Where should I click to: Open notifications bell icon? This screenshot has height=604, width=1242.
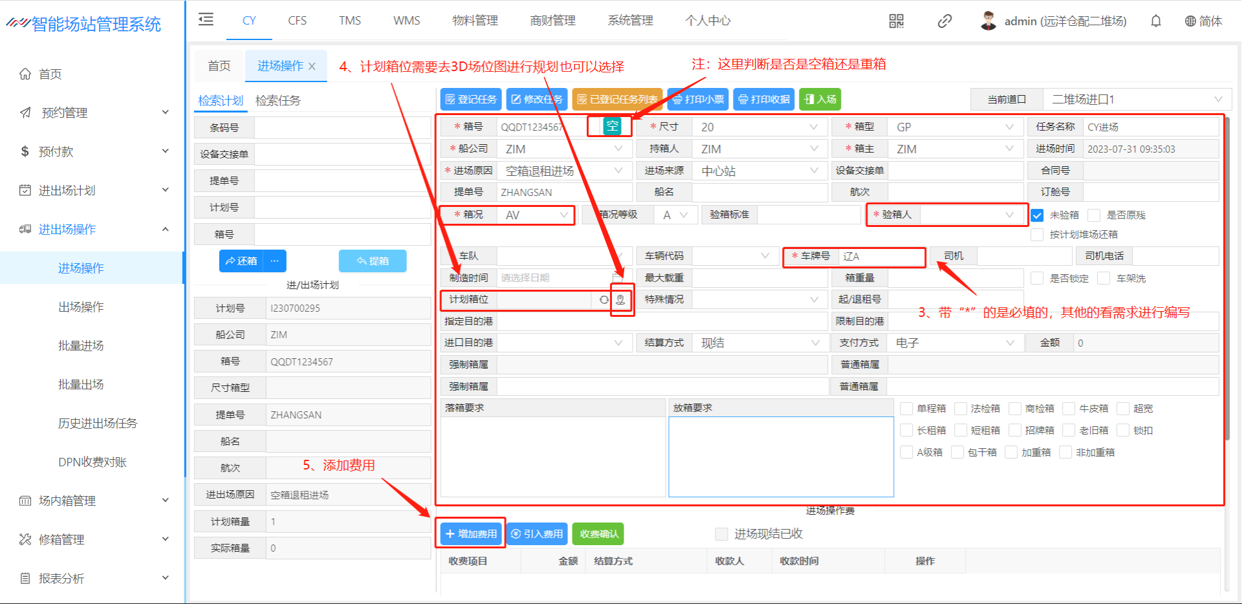[x=1155, y=21]
